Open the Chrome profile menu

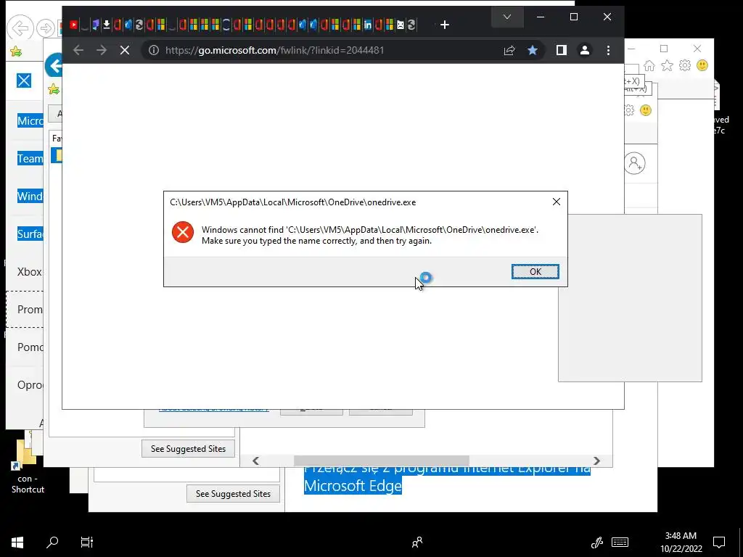coord(585,50)
